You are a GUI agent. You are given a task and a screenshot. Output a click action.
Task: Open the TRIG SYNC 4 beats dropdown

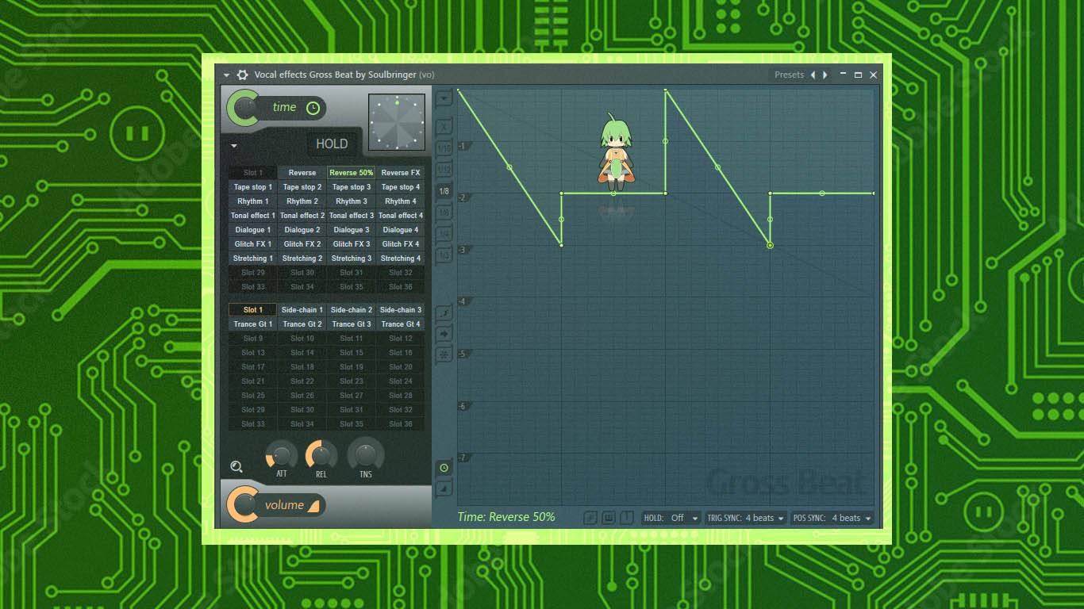tap(746, 518)
